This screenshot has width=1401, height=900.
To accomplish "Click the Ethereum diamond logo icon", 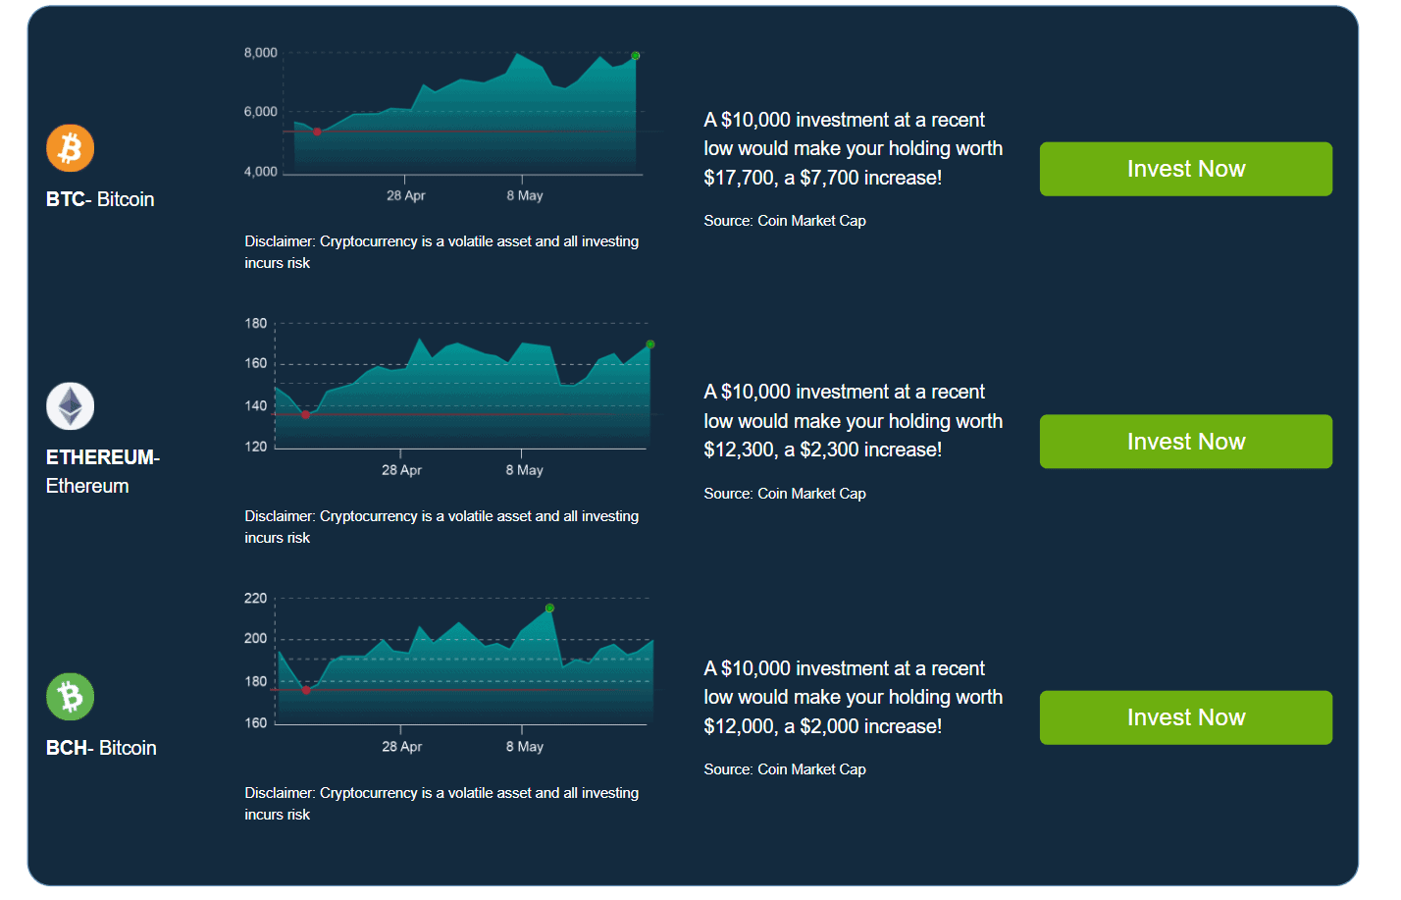I will tap(70, 405).
